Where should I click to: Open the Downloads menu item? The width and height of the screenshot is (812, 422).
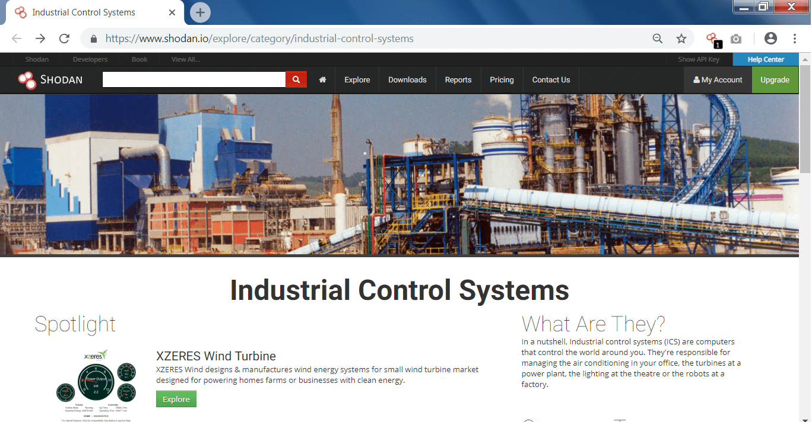click(407, 79)
